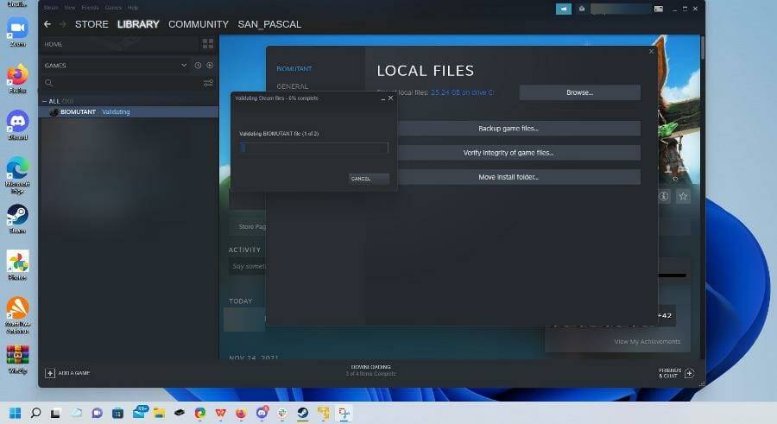Click the Add a Game plus icon
Viewport: 777px width, 424px height.
coord(50,373)
